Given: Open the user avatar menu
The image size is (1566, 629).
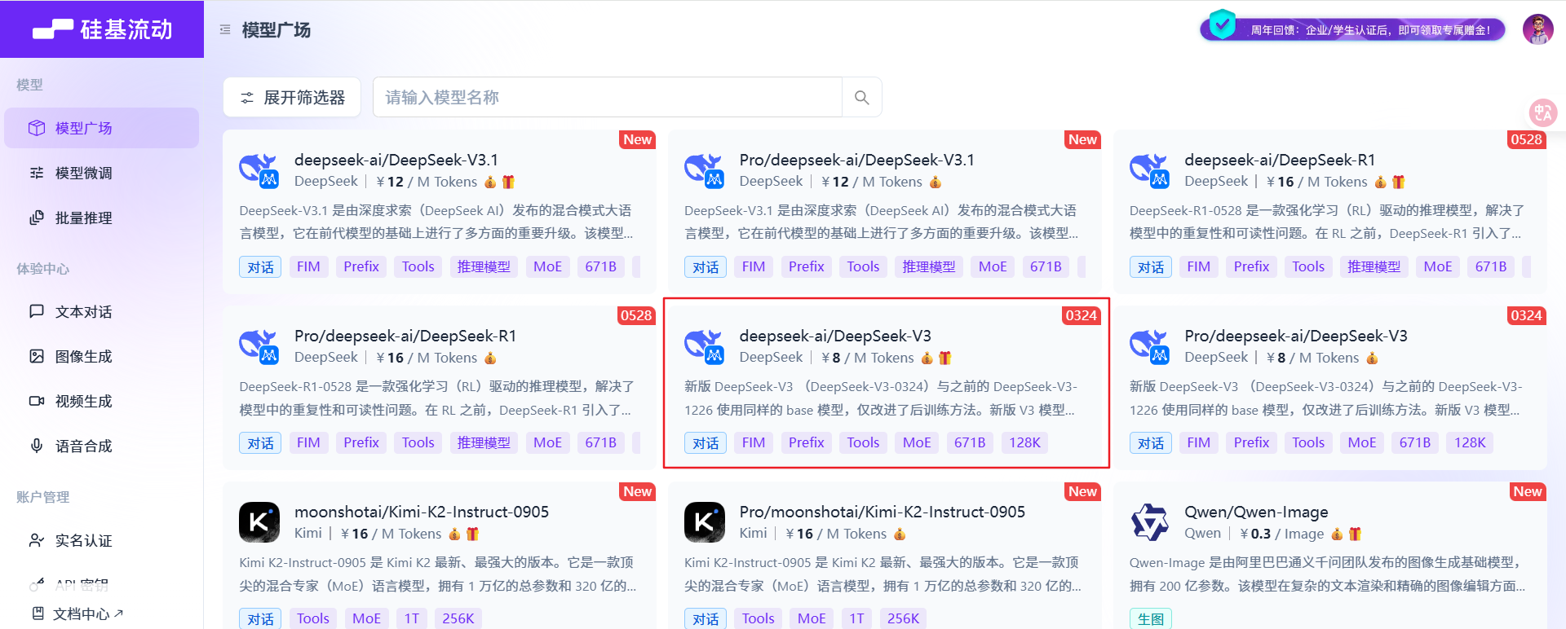Looking at the screenshot, I should point(1537,29).
